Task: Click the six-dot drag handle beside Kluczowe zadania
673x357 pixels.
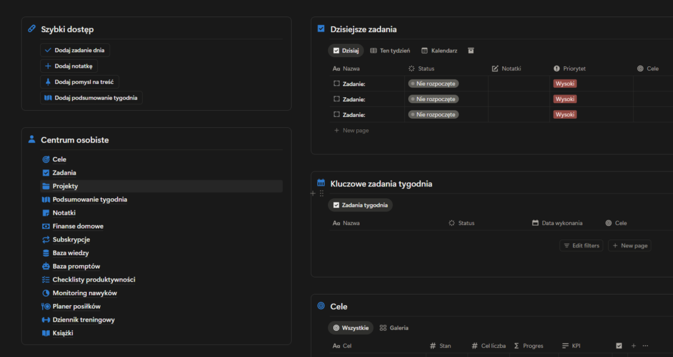Action: (321, 194)
